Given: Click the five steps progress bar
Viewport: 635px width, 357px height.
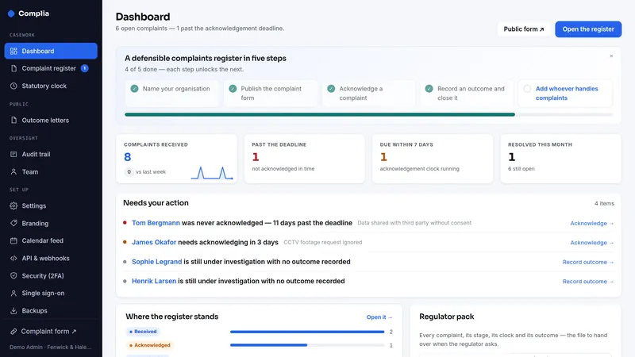Looking at the screenshot, I should [x=369, y=114].
